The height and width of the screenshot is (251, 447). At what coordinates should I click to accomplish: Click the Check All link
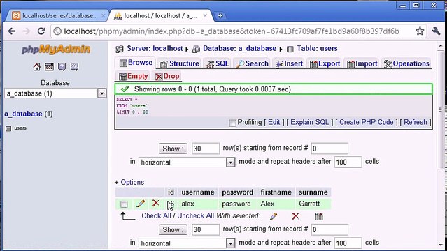click(156, 215)
